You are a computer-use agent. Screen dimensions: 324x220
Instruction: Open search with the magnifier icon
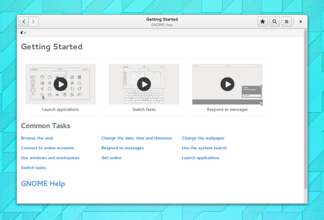coord(274,22)
